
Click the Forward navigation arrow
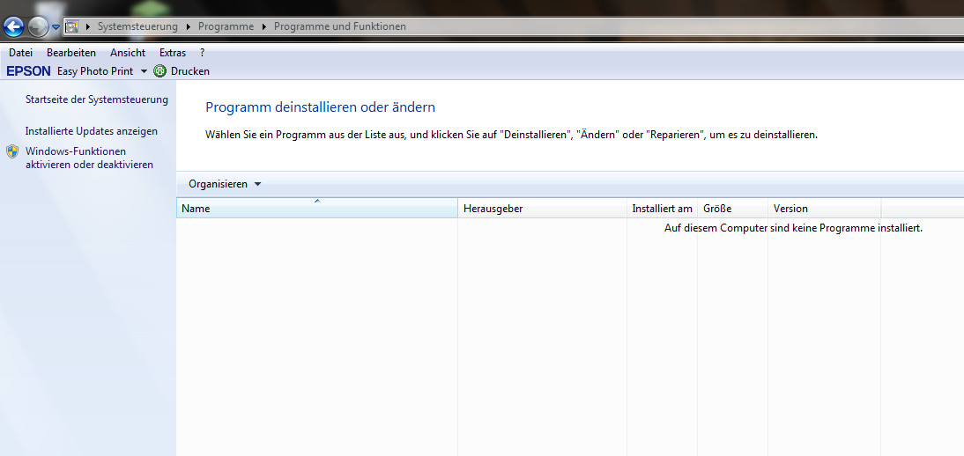point(38,26)
